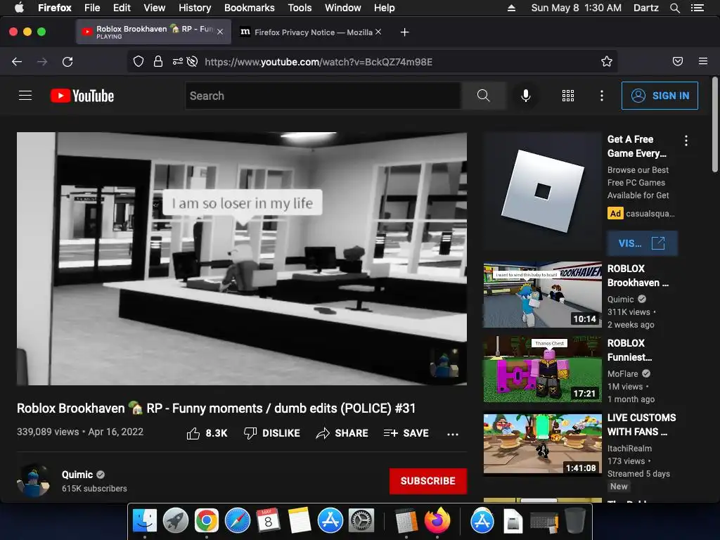Click the ad's VISIT button
Screen dimensions: 720x540
coord(642,243)
